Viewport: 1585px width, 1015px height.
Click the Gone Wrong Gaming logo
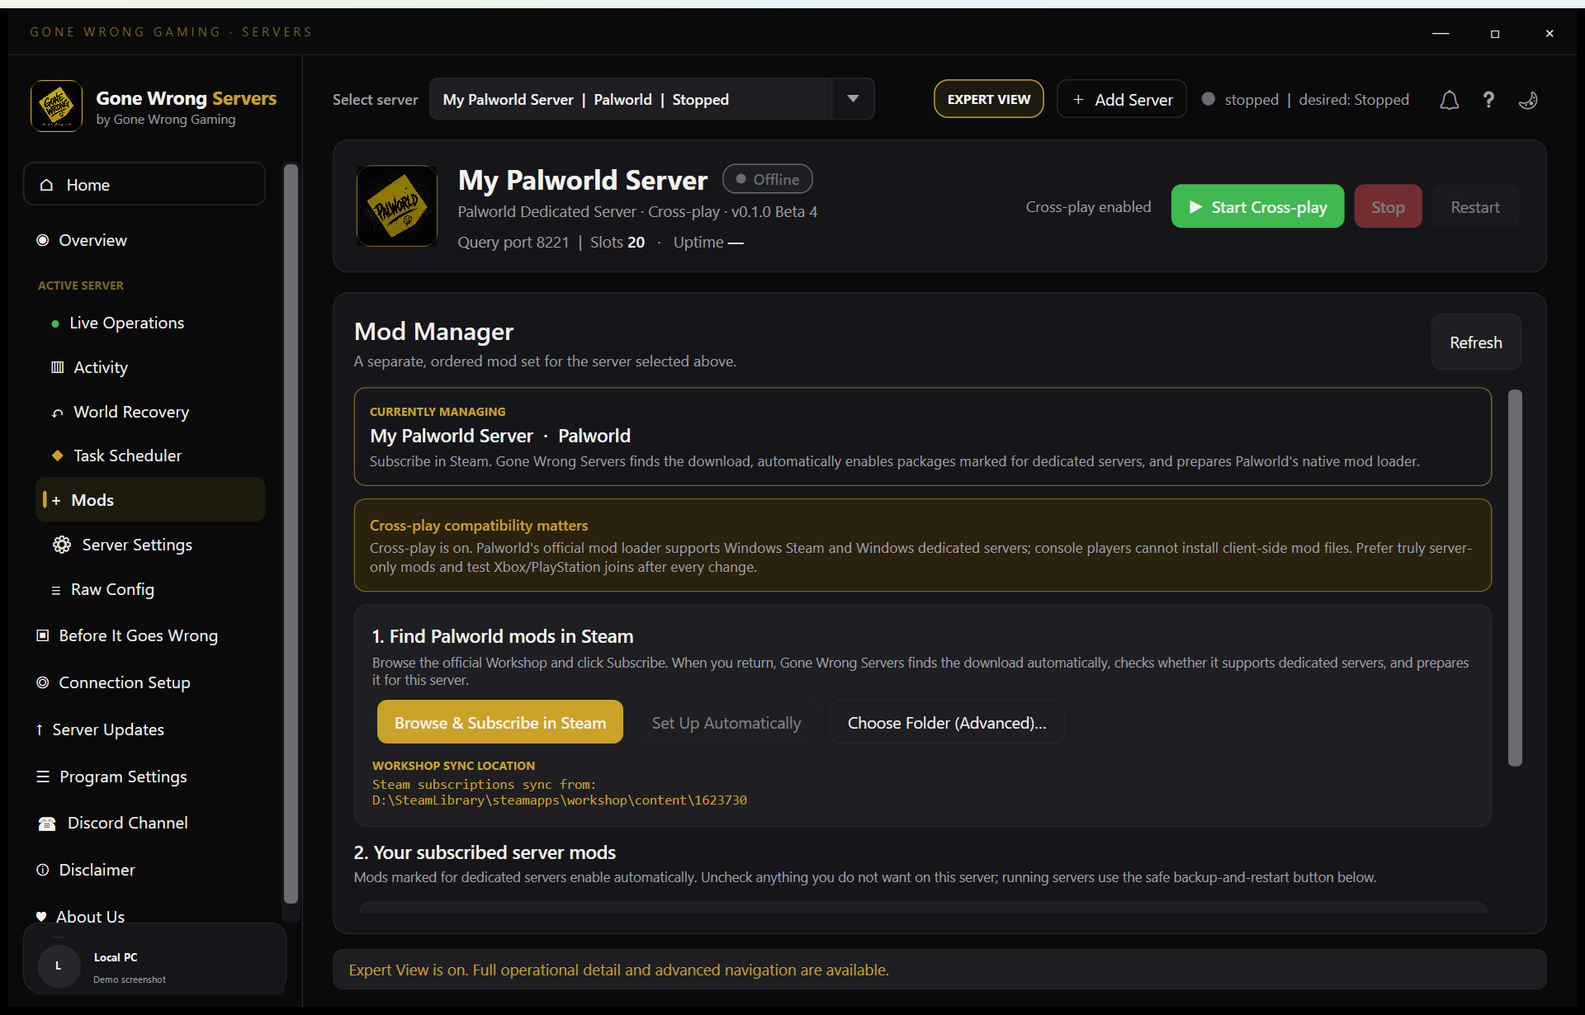pos(56,106)
